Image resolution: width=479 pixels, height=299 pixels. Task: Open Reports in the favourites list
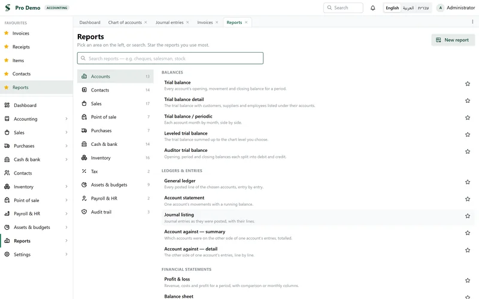(x=37, y=87)
